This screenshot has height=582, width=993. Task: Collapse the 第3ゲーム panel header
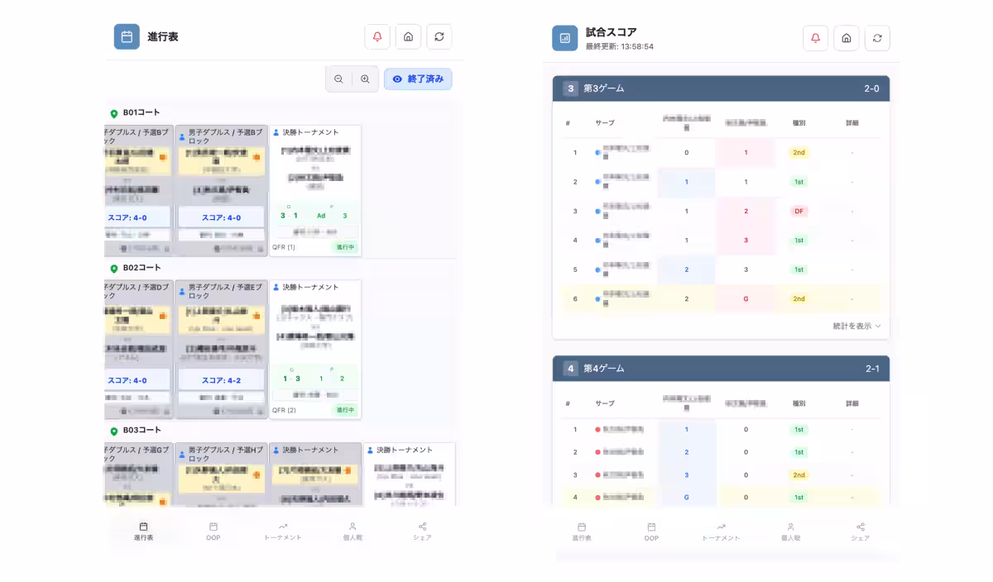pos(721,88)
